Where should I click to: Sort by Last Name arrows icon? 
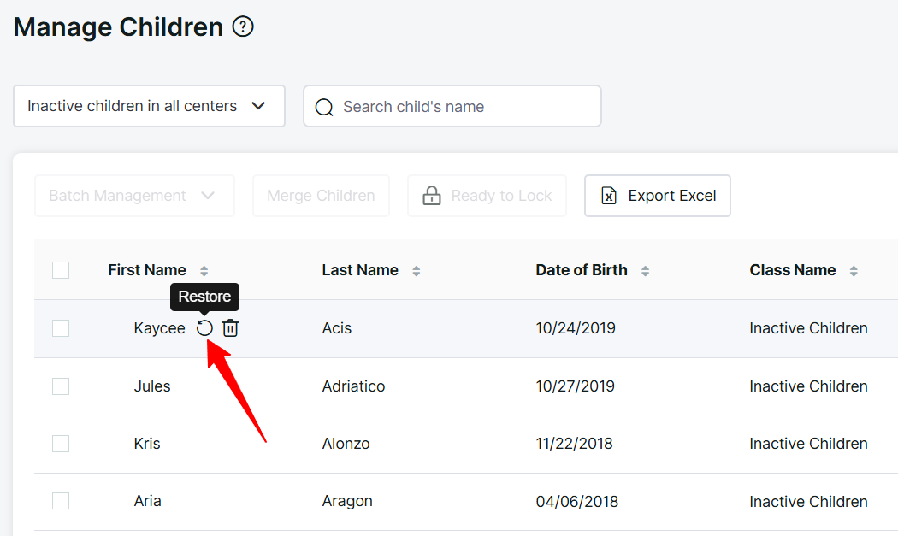tap(417, 271)
